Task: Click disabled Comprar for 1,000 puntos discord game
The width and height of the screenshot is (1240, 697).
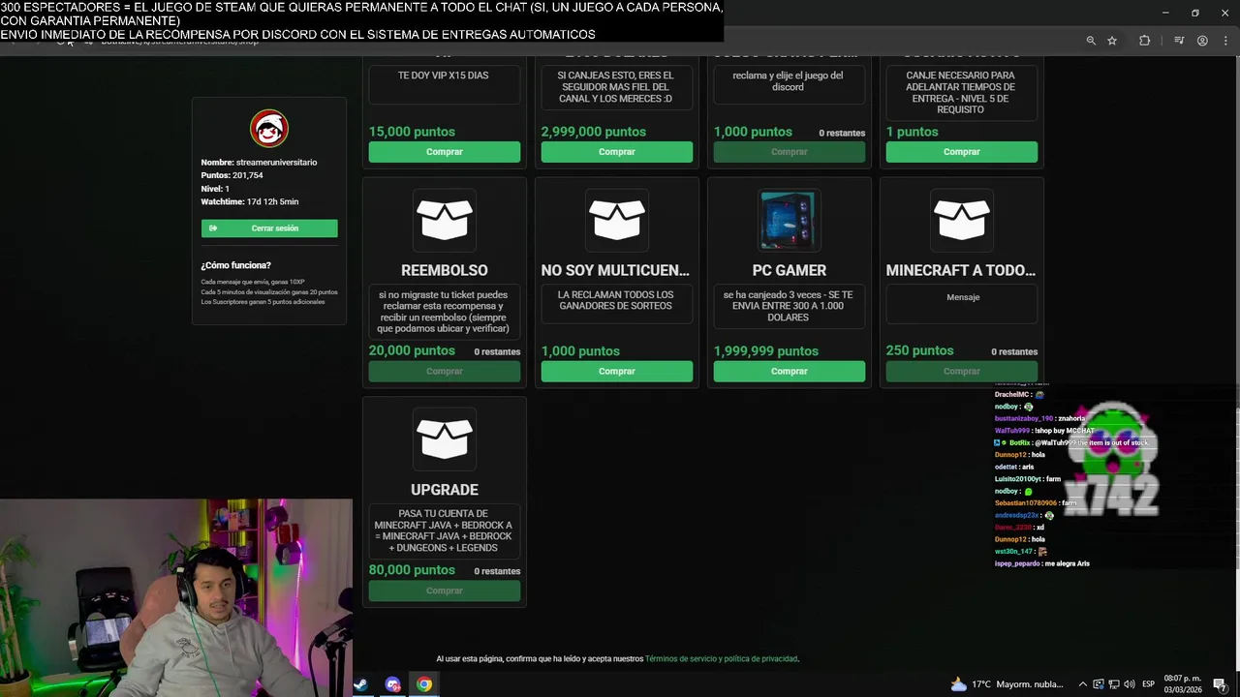Action: pos(790,152)
